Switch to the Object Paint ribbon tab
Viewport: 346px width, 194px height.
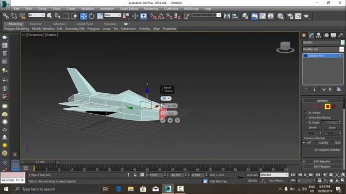pos(85,24)
